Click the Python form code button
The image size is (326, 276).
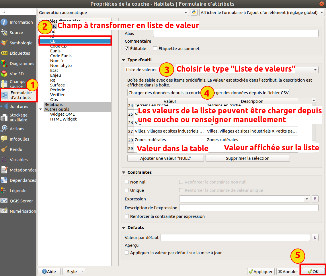(x=194, y=13)
